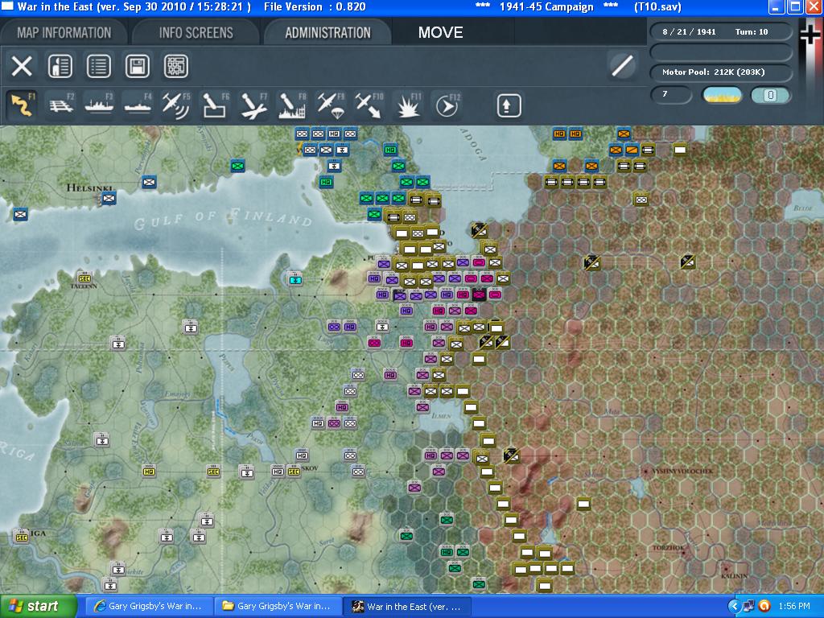
Task: Switch to the Internet Explorer Gary Grigsby taskbar window
Action: pyautogui.click(x=149, y=606)
